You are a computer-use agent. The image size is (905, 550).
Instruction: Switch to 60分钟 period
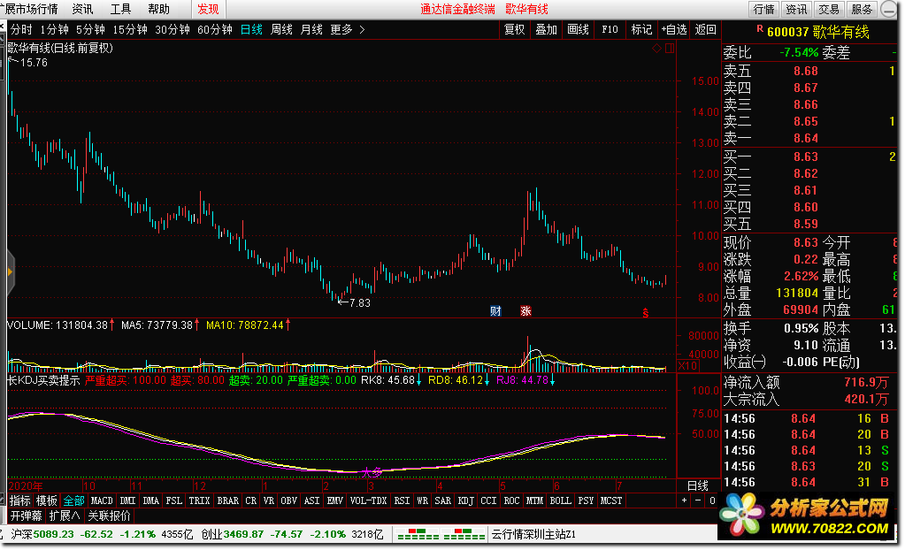[x=215, y=29]
